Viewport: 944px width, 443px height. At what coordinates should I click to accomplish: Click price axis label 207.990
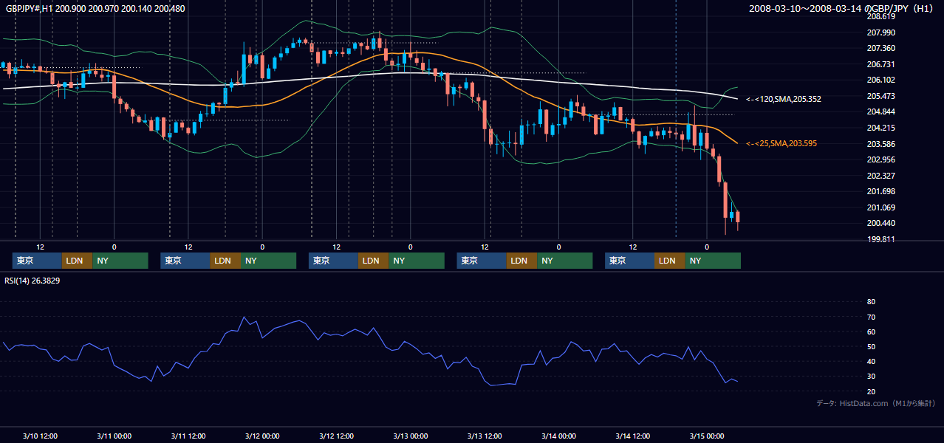click(x=880, y=32)
